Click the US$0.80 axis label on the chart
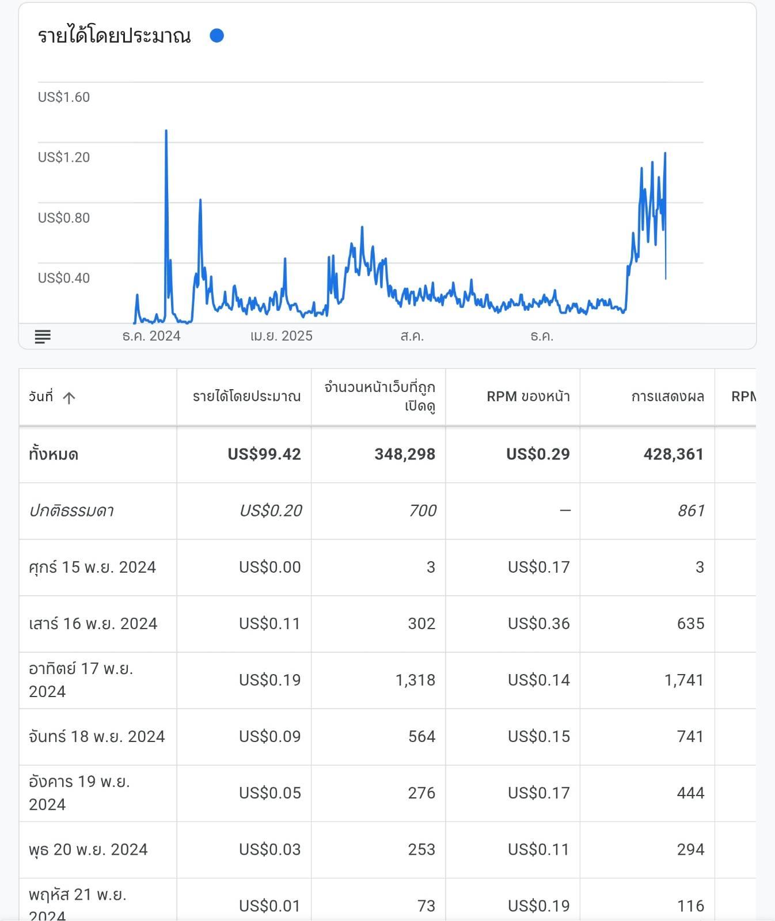The height and width of the screenshot is (921, 775). click(x=64, y=218)
